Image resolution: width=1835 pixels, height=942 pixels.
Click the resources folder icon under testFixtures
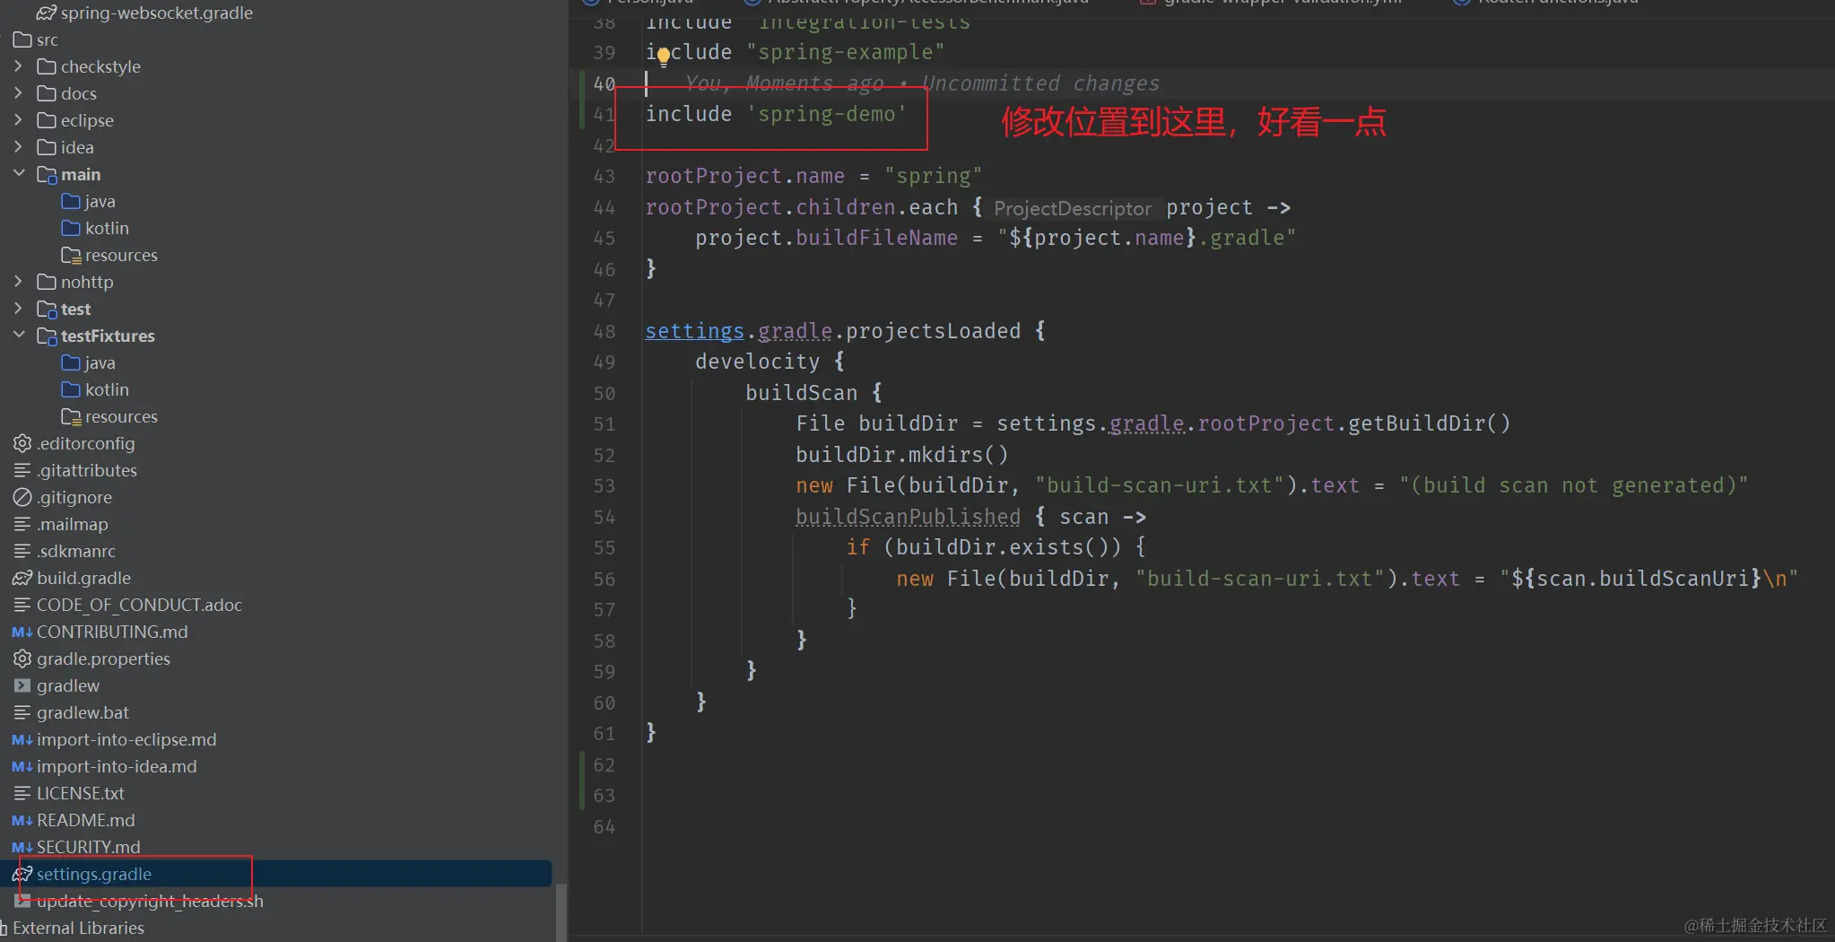click(71, 416)
